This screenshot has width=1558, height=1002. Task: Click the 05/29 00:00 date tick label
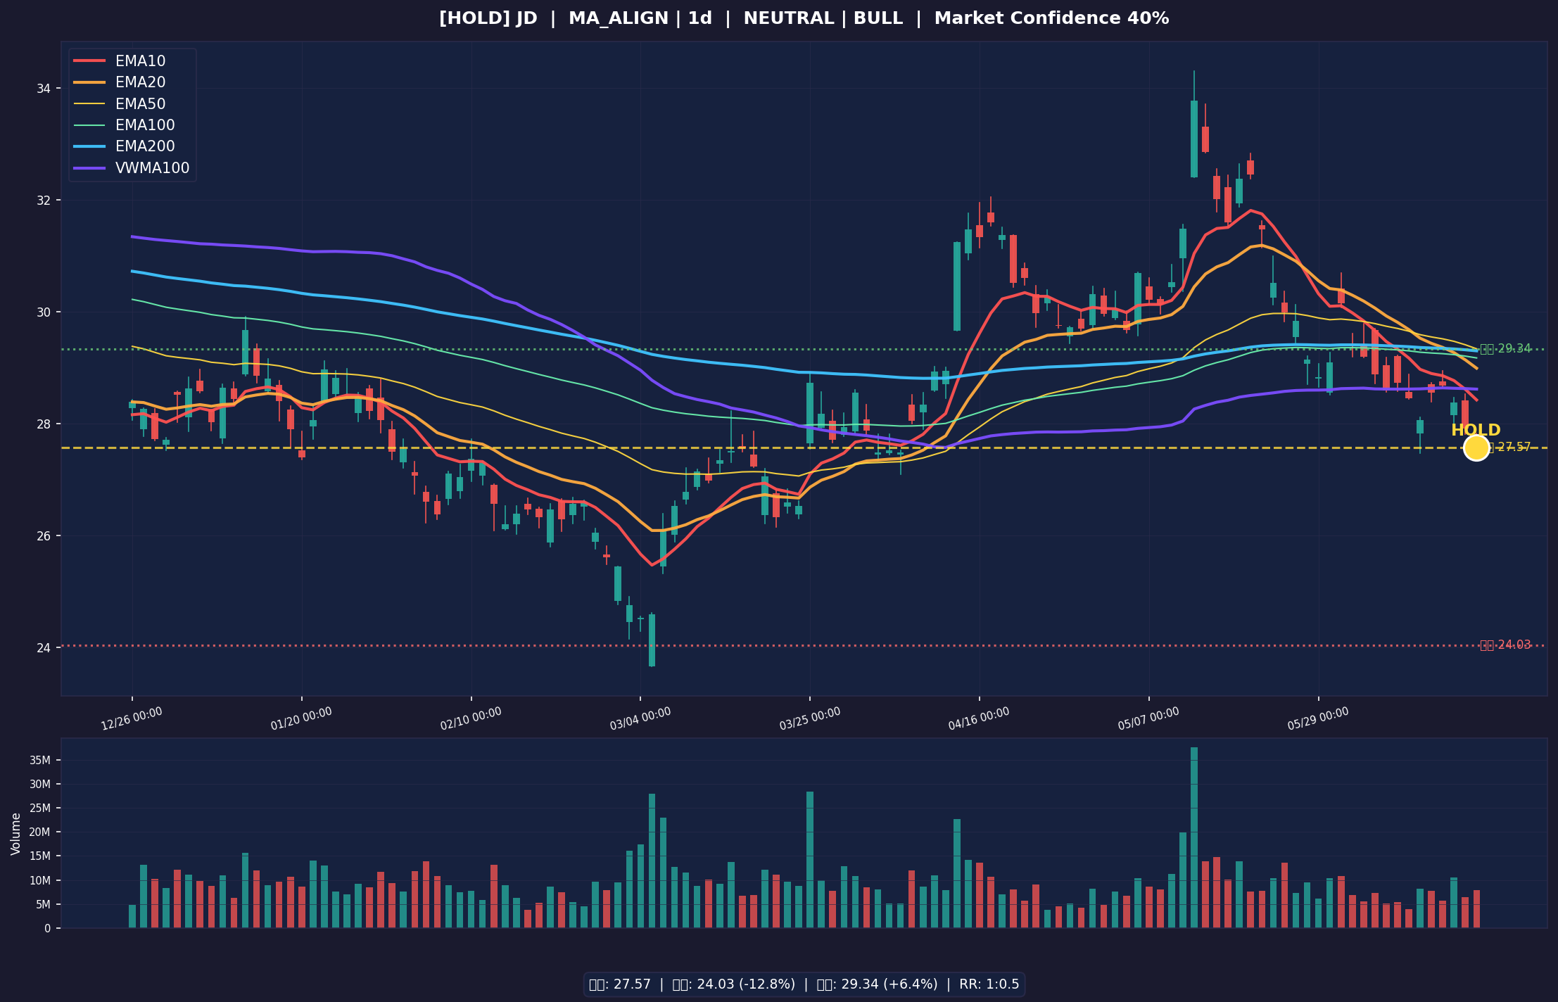click(1319, 718)
